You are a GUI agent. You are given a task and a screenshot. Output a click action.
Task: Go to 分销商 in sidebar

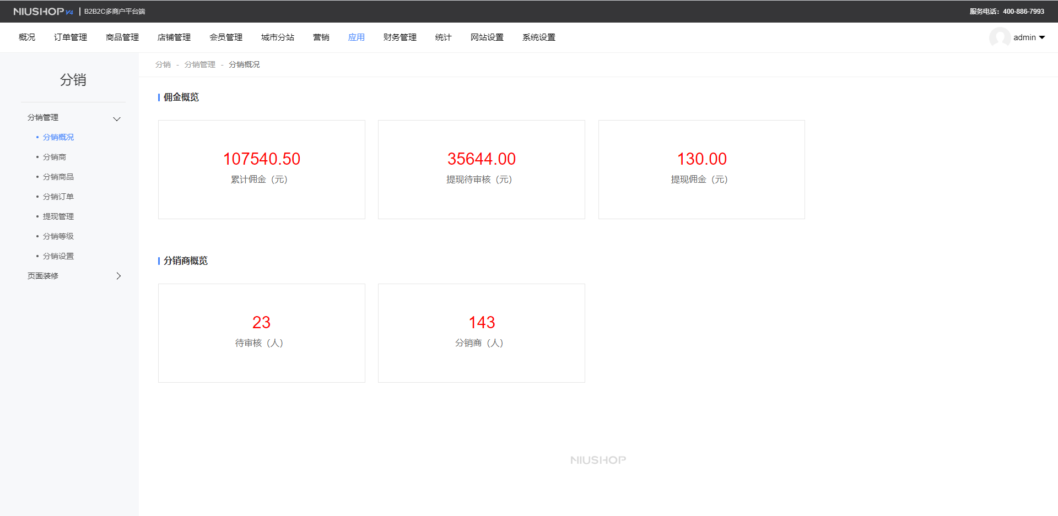[x=55, y=157]
